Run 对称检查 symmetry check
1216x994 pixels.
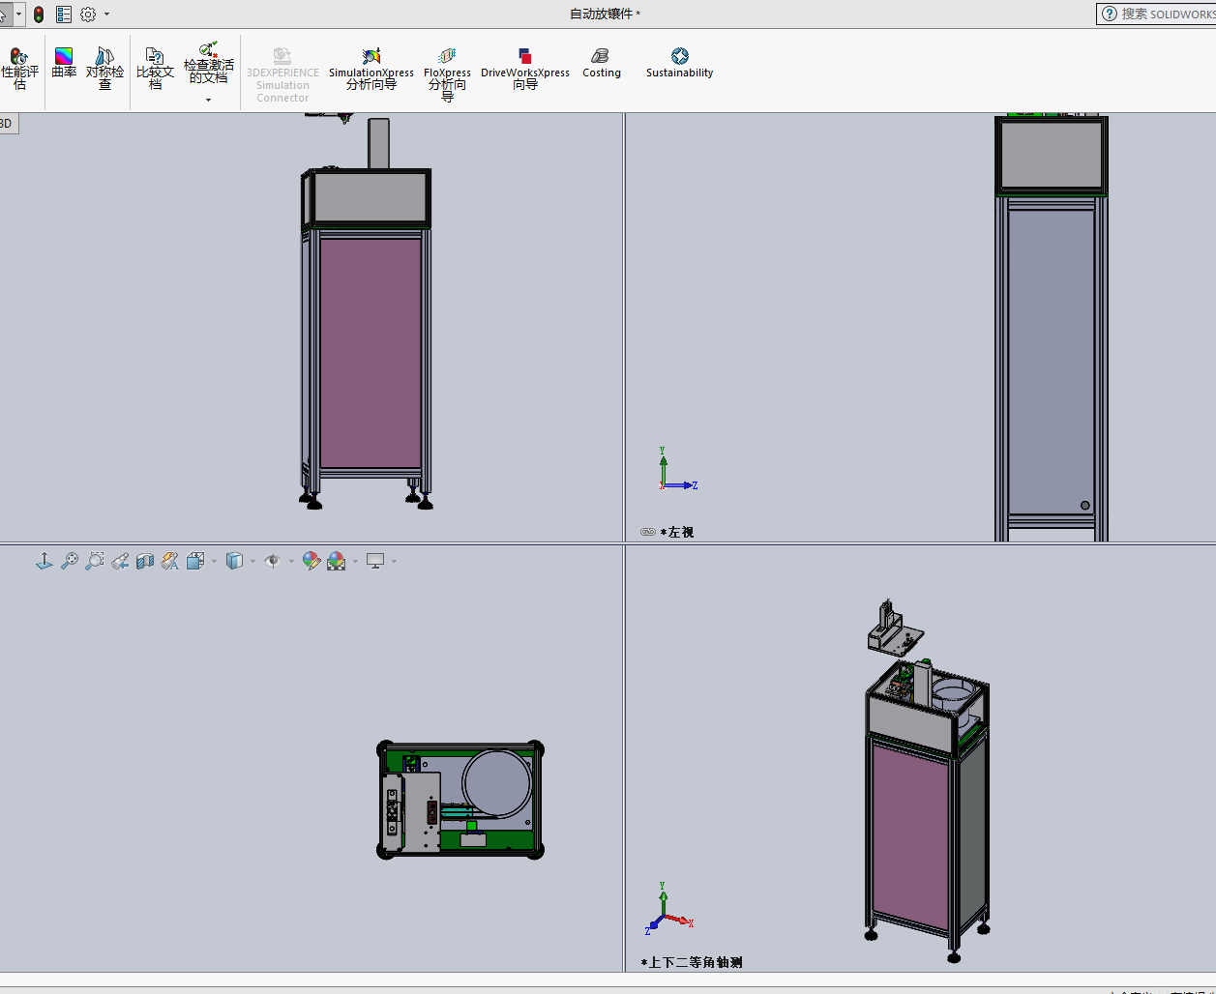click(104, 68)
